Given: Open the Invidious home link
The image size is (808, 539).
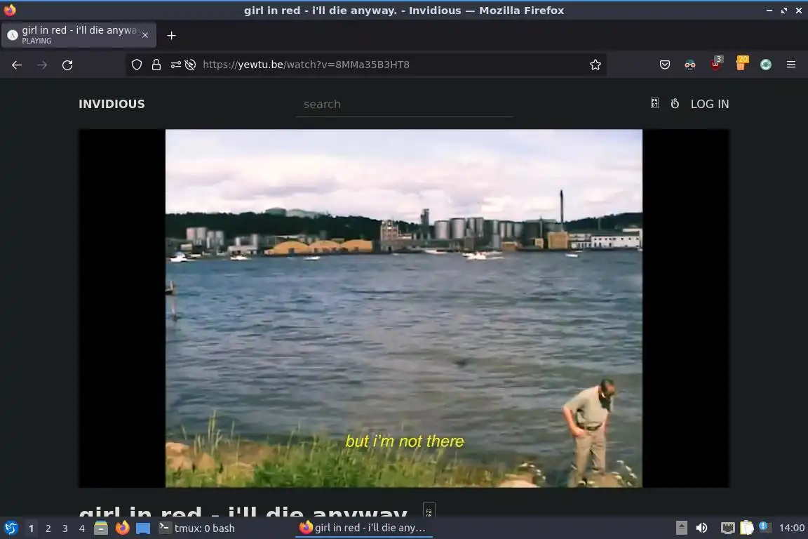Looking at the screenshot, I should (x=112, y=104).
